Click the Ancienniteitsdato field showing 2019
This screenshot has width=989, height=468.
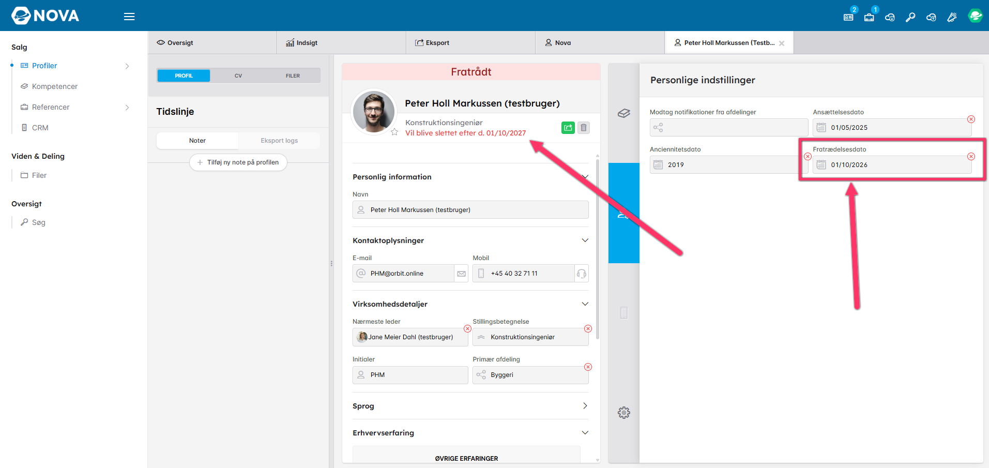point(728,165)
